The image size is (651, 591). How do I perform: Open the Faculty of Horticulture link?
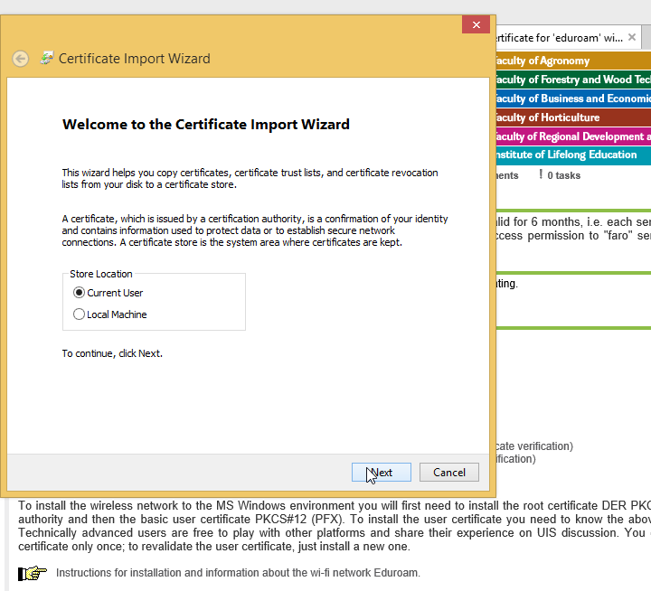point(573,117)
